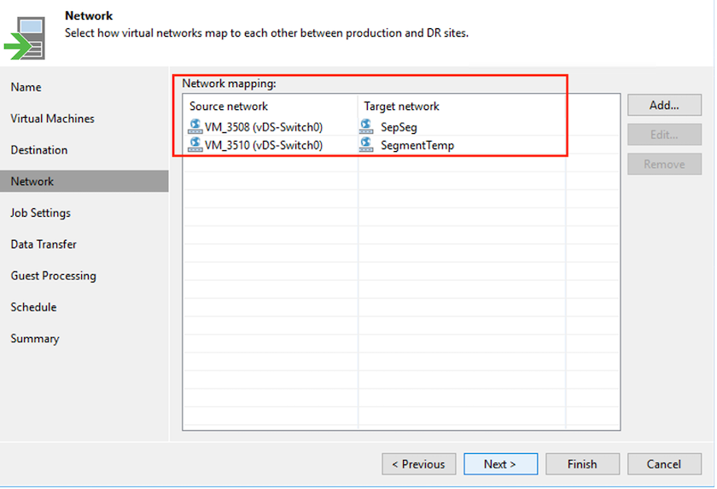Select the Job Settings step
Image resolution: width=717 pixels, height=489 pixels.
(40, 213)
